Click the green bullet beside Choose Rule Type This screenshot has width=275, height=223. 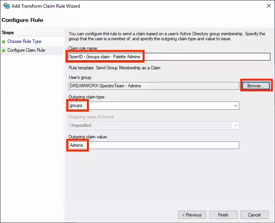coord(4,41)
